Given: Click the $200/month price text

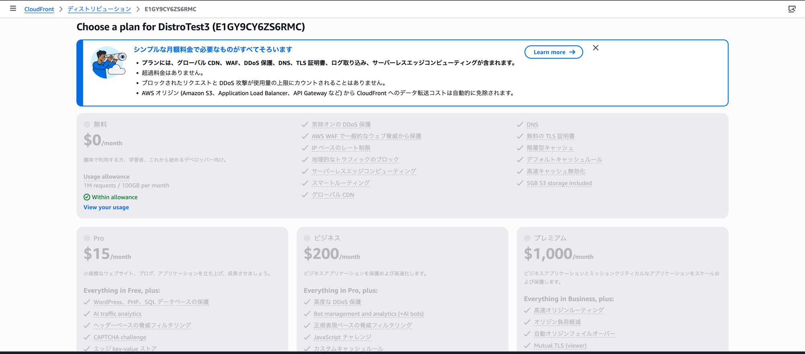Looking at the screenshot, I should [332, 254].
